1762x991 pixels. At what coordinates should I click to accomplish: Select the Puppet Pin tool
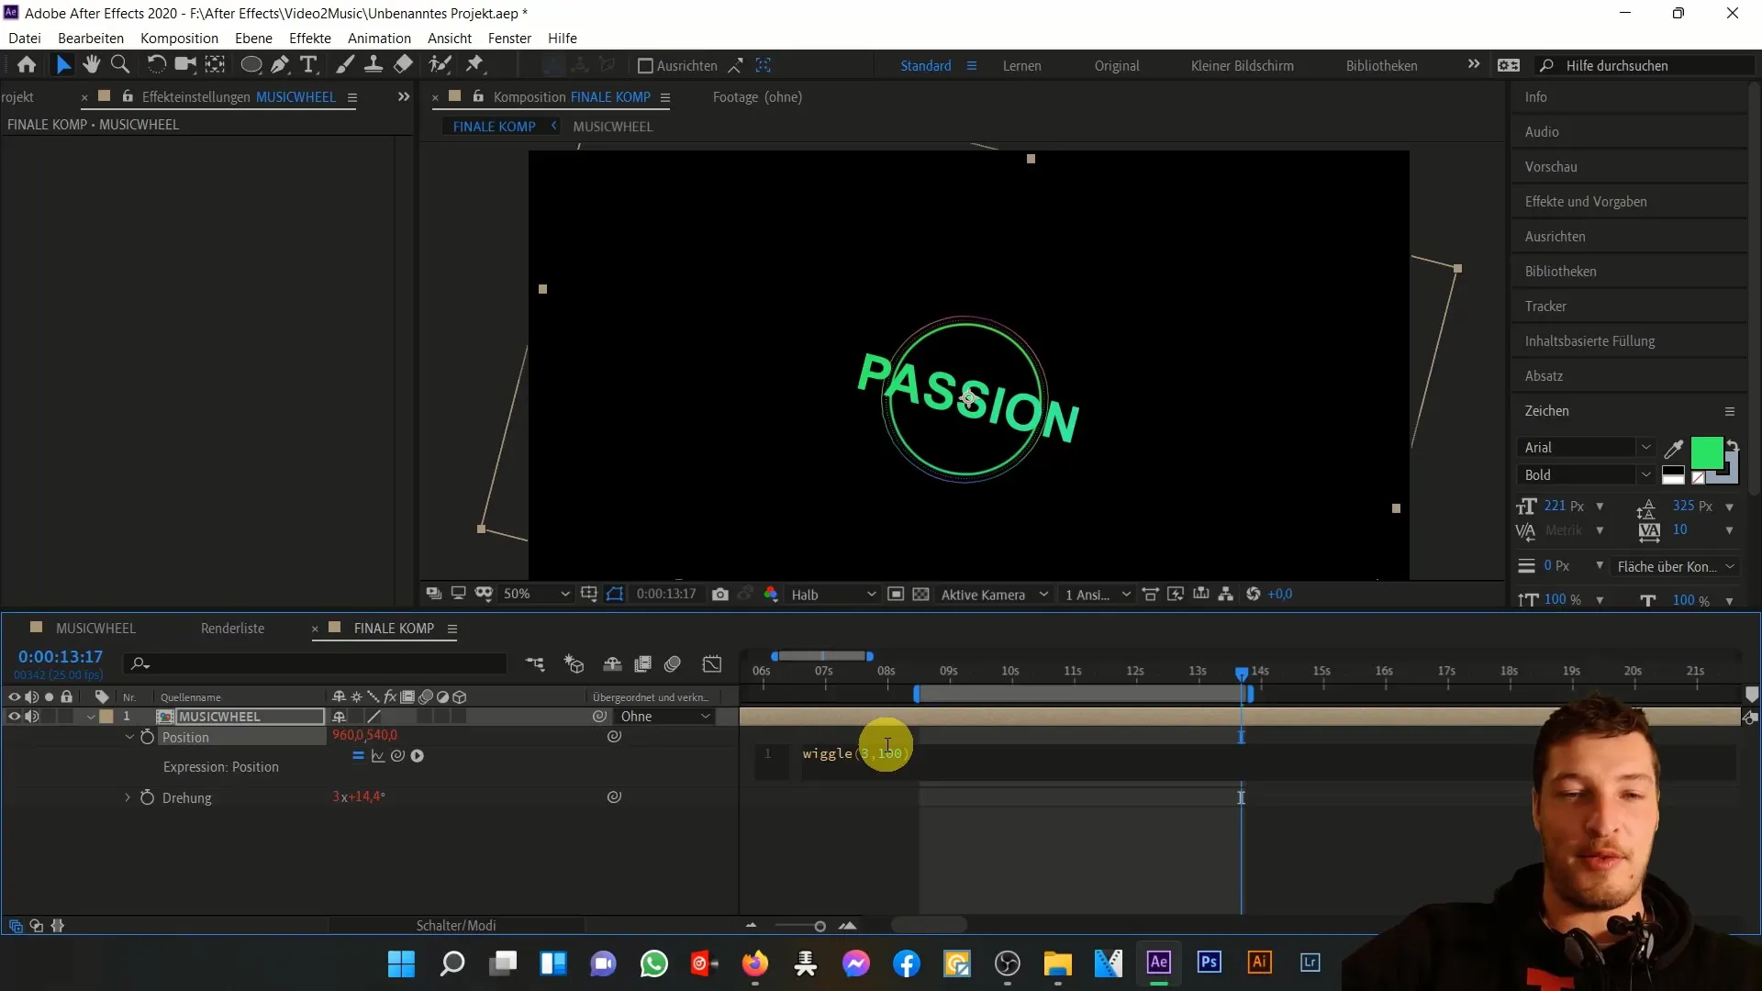(474, 64)
